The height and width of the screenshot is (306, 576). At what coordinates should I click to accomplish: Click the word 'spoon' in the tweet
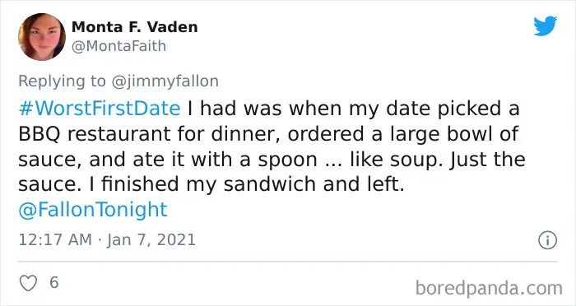click(x=287, y=160)
